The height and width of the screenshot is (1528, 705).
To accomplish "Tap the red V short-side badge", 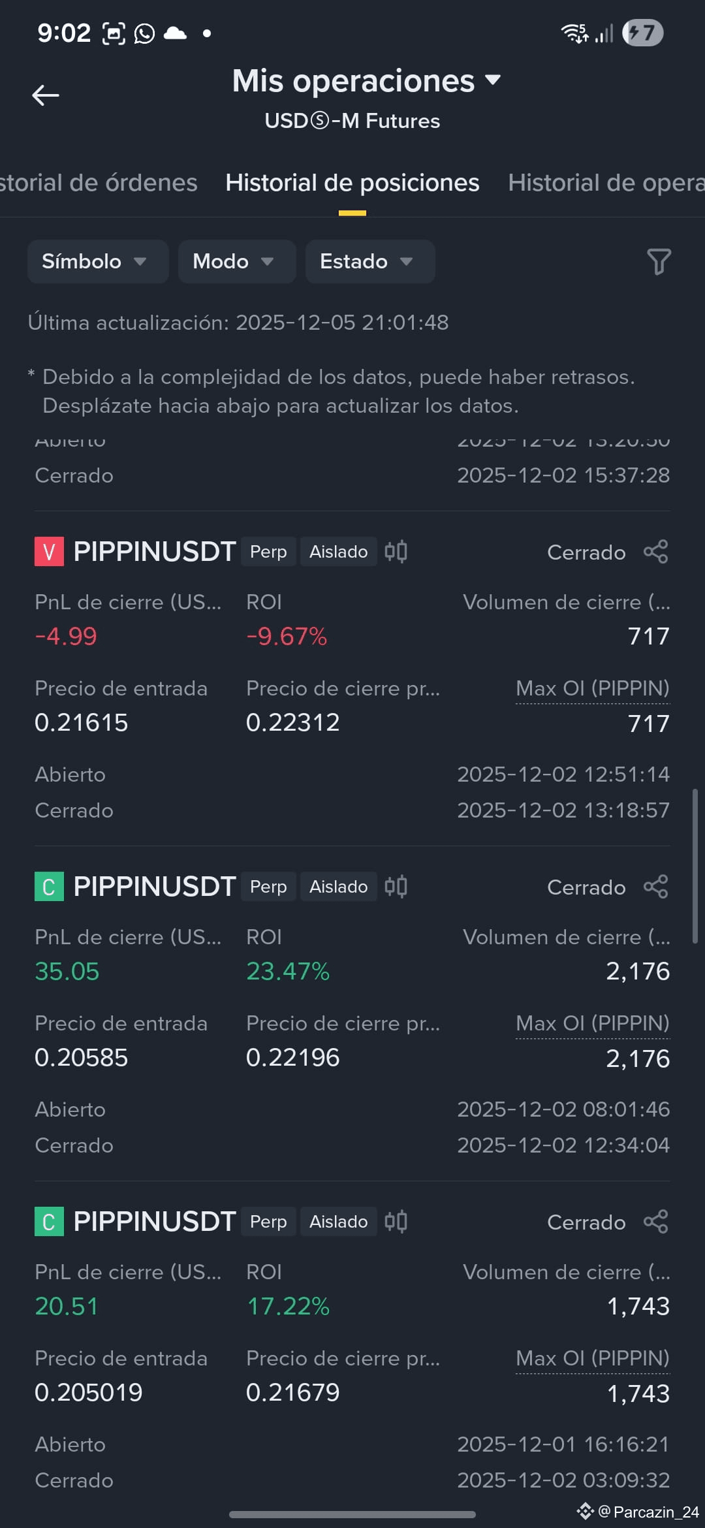I will [x=49, y=552].
